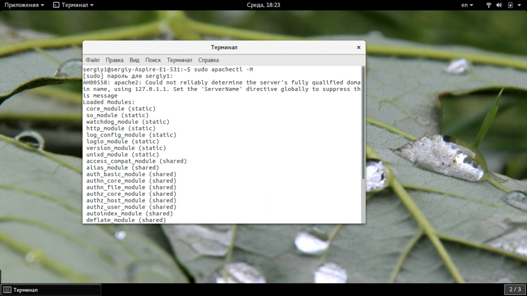The height and width of the screenshot is (296, 527).
Task: Open the Справка menu
Action: click(x=208, y=60)
